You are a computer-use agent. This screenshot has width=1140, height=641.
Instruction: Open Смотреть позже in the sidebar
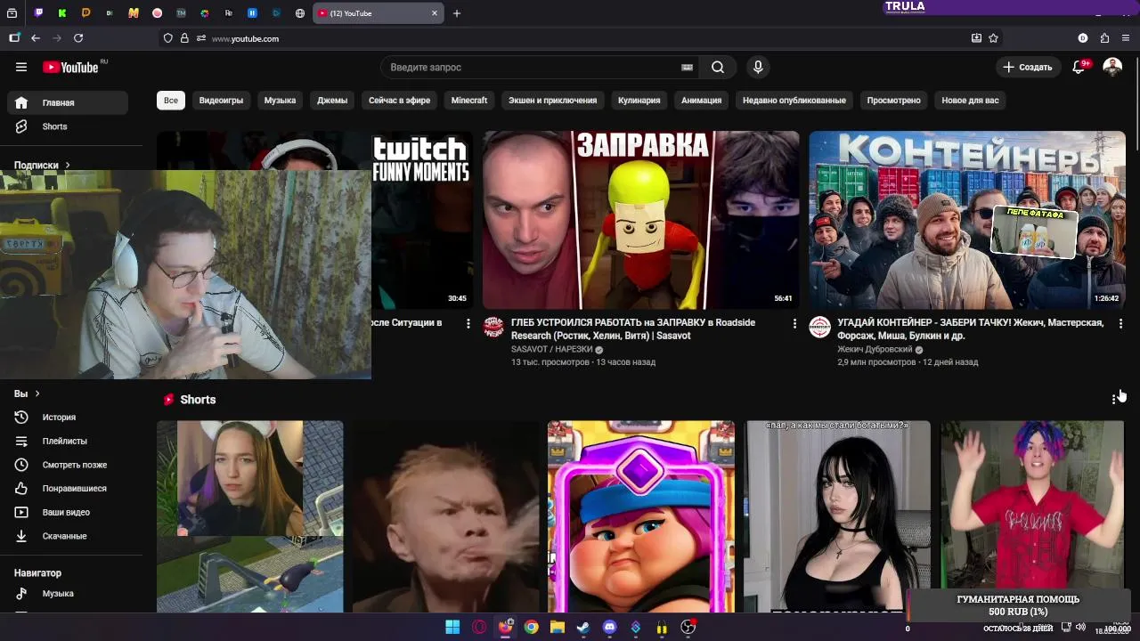coord(68,465)
